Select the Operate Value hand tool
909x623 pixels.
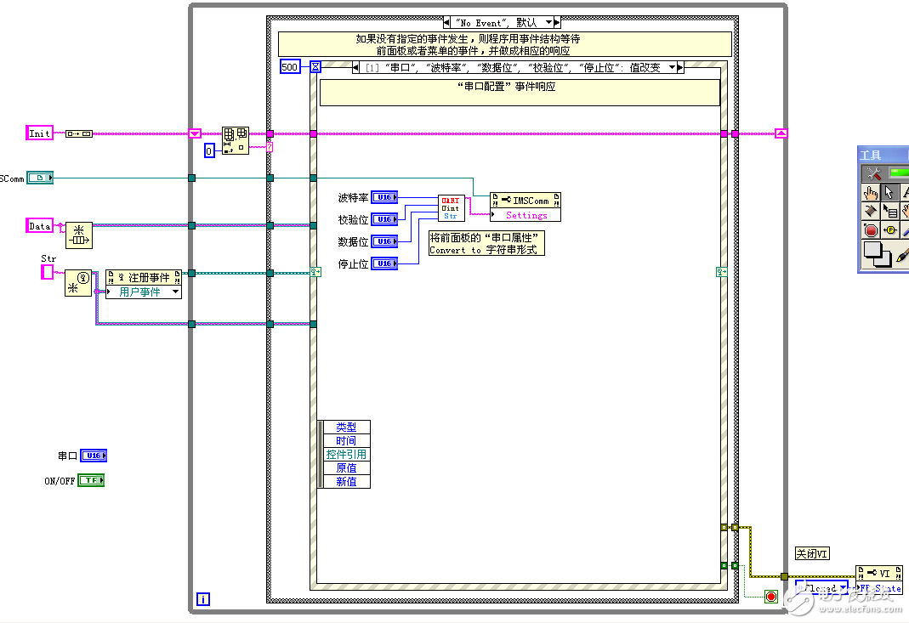click(871, 192)
